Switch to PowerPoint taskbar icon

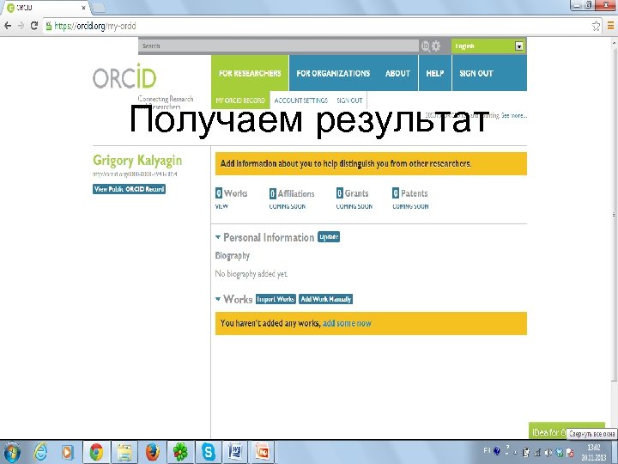click(263, 452)
